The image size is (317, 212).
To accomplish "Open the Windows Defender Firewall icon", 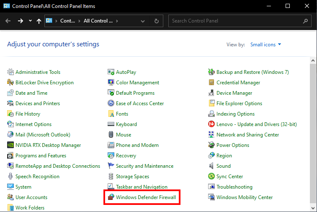I will pos(111,197).
